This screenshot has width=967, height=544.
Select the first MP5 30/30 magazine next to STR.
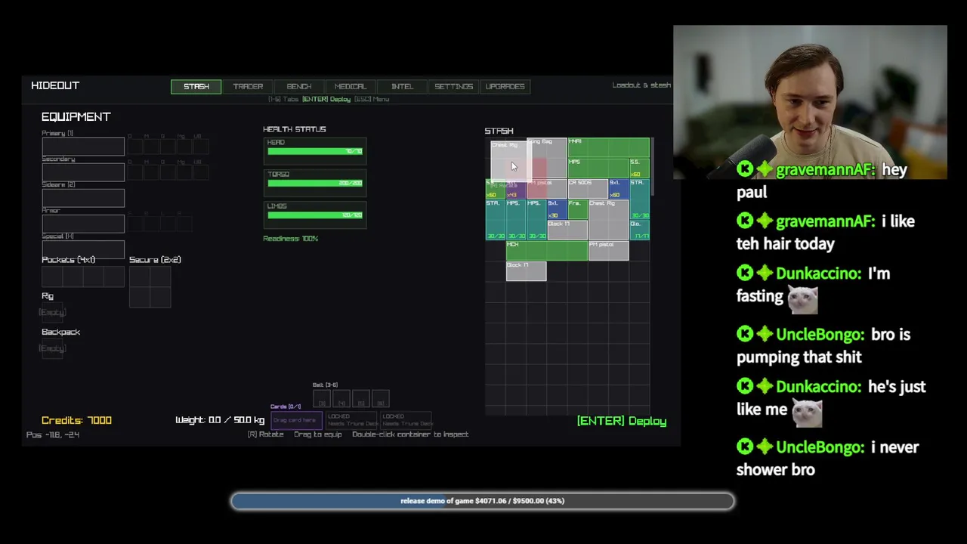516,220
